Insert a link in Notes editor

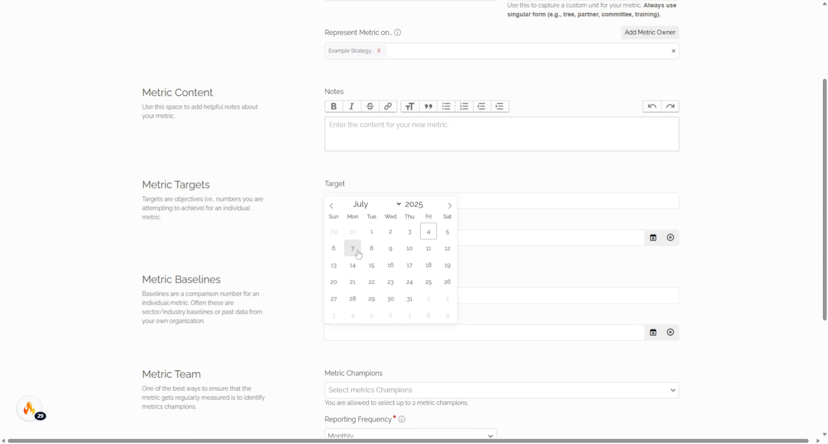tap(388, 106)
